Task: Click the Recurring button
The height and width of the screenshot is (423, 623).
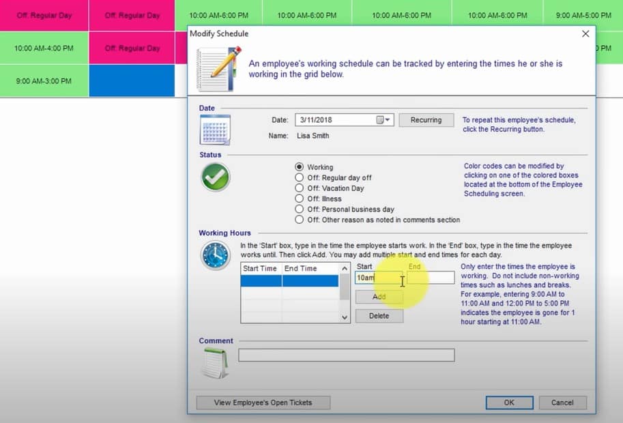Action: click(x=426, y=120)
